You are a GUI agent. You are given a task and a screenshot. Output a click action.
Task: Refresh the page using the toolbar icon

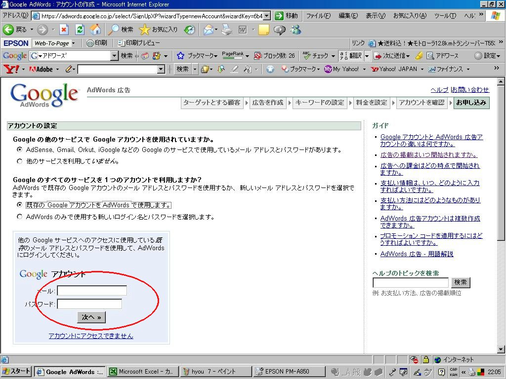80,30
